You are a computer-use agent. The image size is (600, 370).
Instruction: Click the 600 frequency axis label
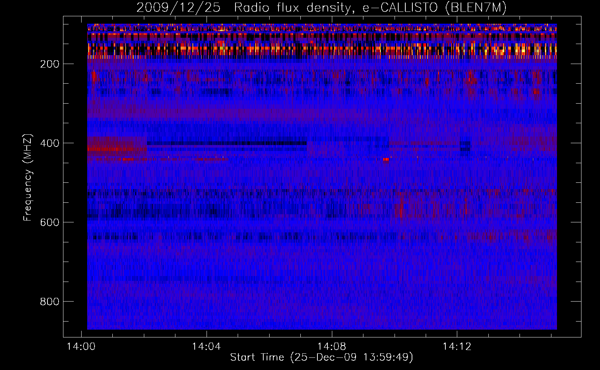(x=50, y=222)
